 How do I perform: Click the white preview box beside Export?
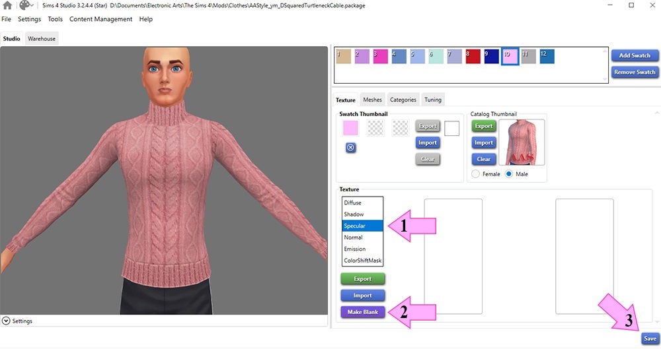[451, 128]
